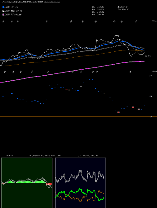
Task: Click the 'Pre V: 0 M' volume text
Action: pyautogui.click(x=123, y=9)
